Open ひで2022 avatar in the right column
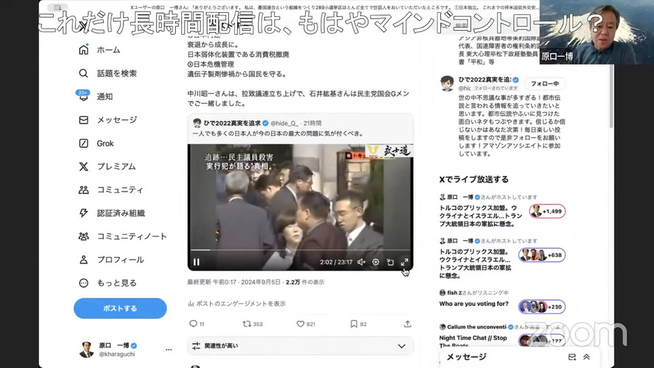Screen dimensions: 654x368 pos(447,83)
